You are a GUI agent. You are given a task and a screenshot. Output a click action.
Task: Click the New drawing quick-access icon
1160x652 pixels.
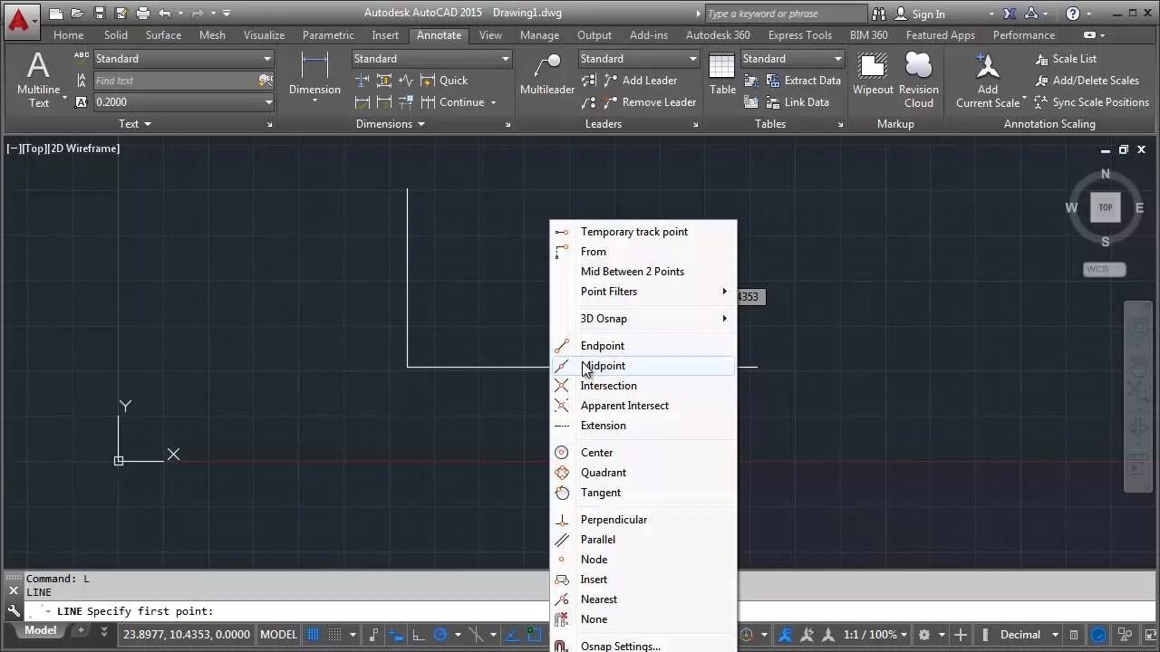click(56, 14)
